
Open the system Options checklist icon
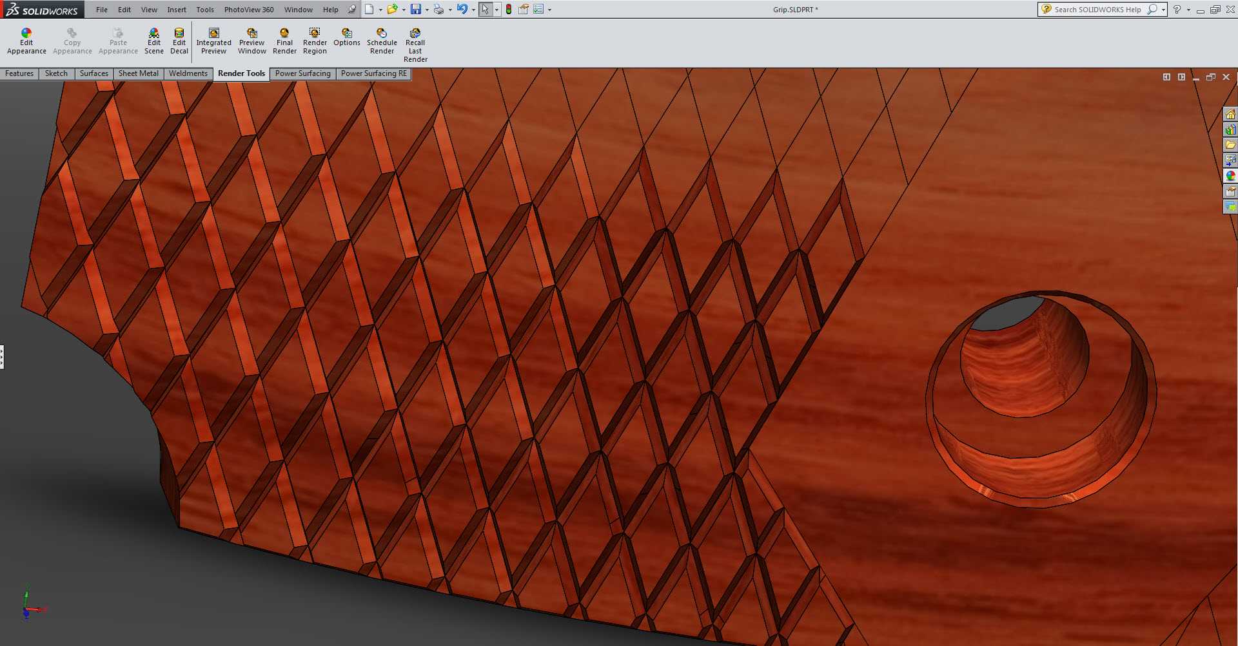(x=538, y=9)
